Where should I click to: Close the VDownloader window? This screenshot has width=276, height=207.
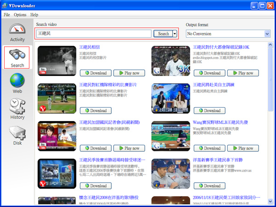click(x=270, y=6)
